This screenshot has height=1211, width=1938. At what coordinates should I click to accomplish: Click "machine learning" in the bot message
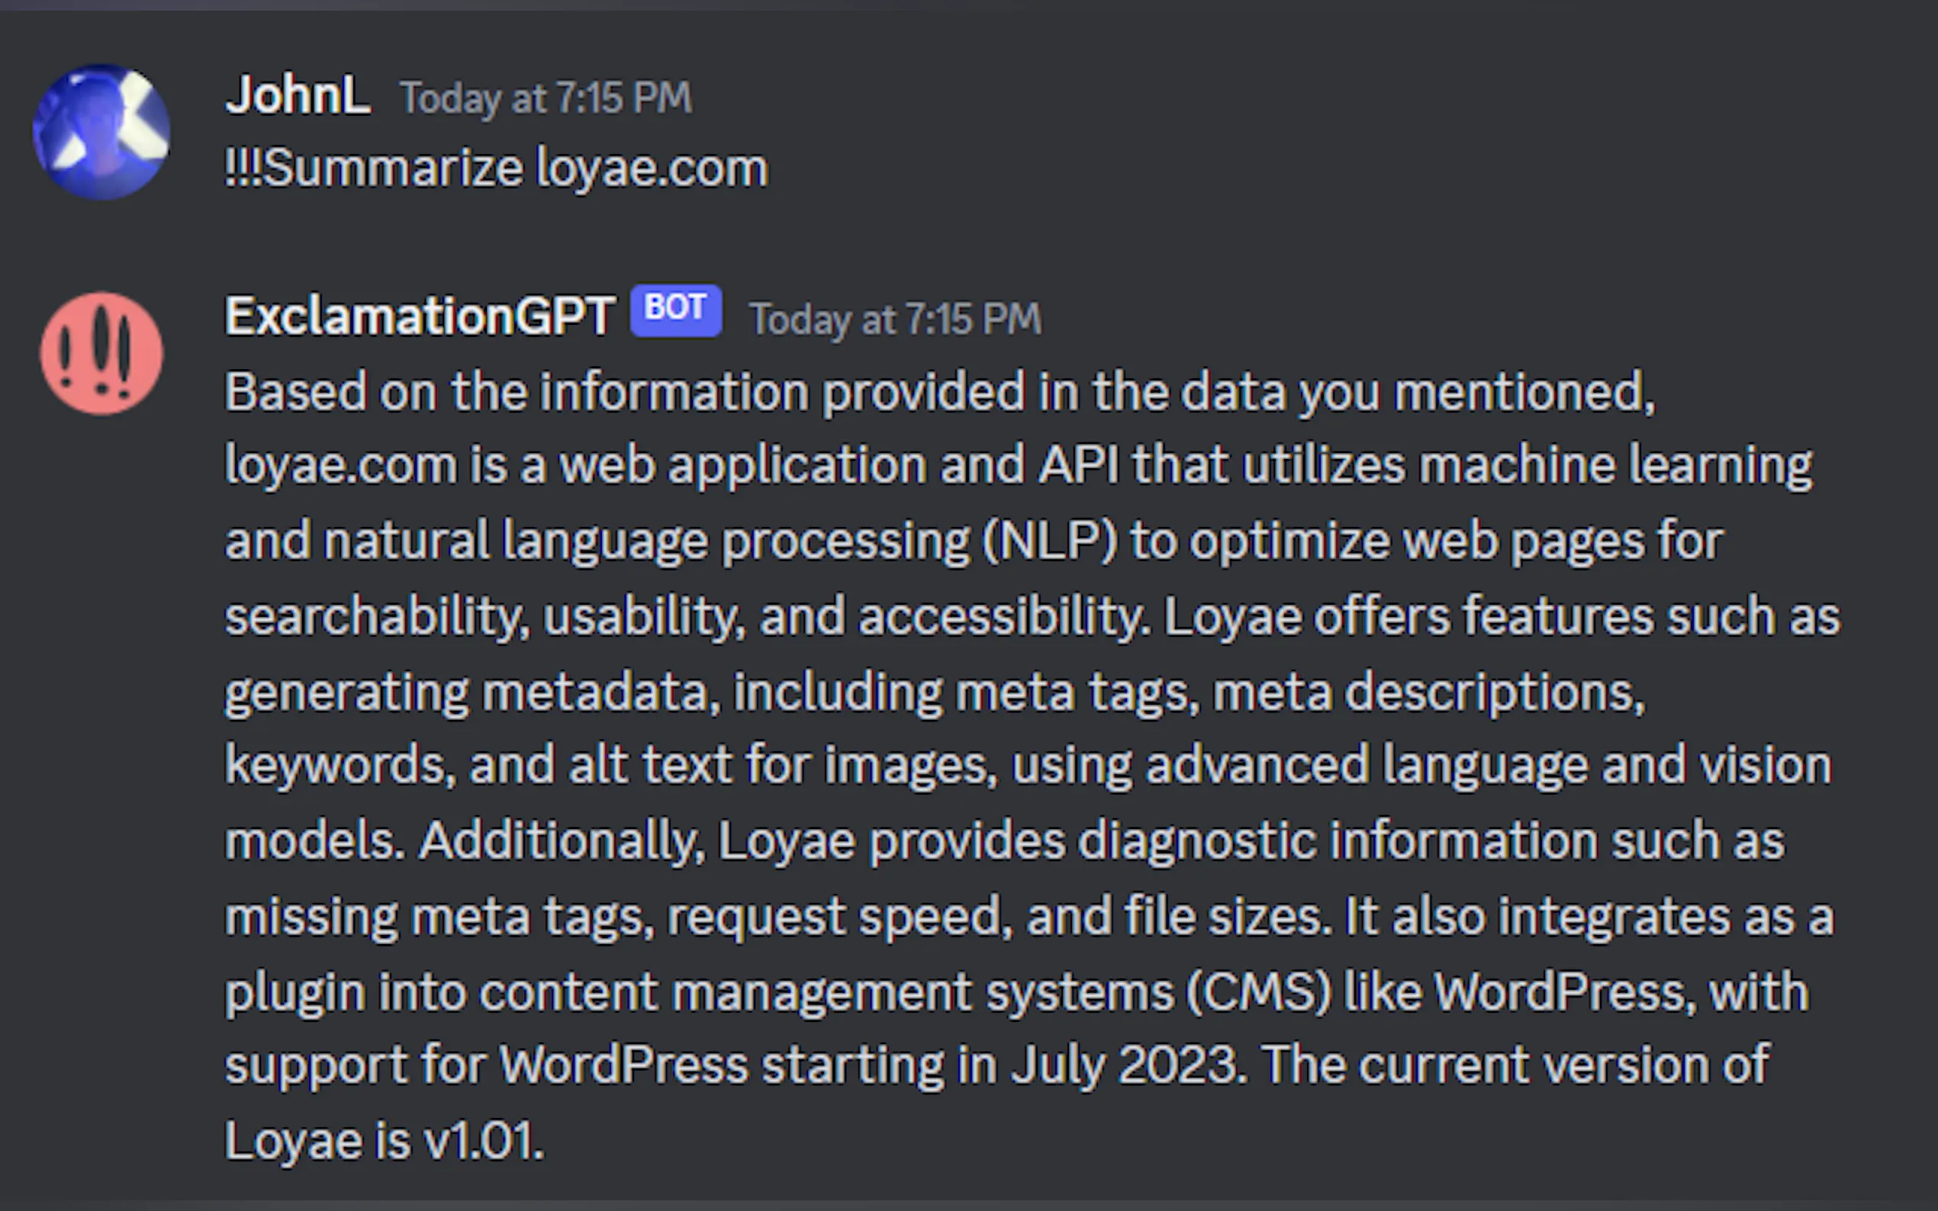pyautogui.click(x=1614, y=465)
